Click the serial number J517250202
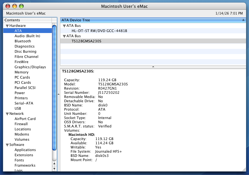Image resolution: width=249 pixels, height=175 pixels. [109, 93]
